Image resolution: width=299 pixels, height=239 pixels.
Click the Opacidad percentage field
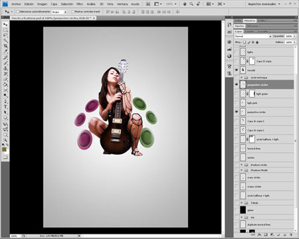tap(289, 36)
